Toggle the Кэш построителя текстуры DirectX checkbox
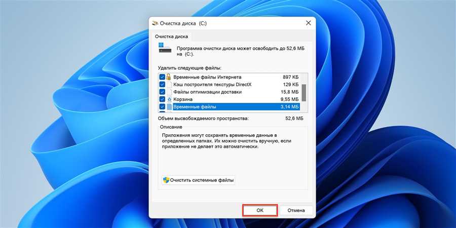The width and height of the screenshot is (456, 228). click(162, 85)
